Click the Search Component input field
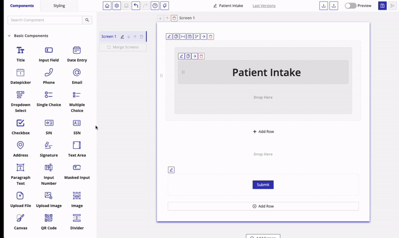The height and width of the screenshot is (238, 399). [45, 20]
